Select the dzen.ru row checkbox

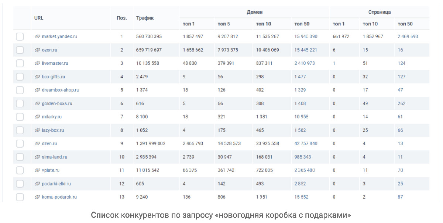point(20,144)
